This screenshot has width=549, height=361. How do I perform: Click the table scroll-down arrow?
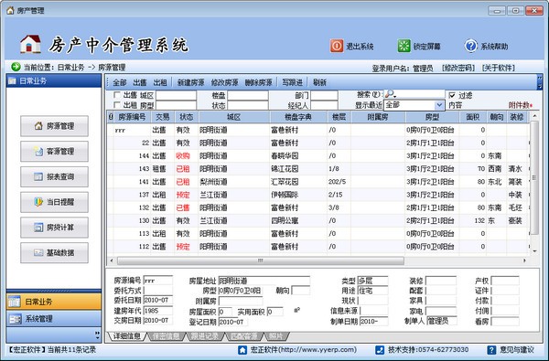[x=534, y=251]
